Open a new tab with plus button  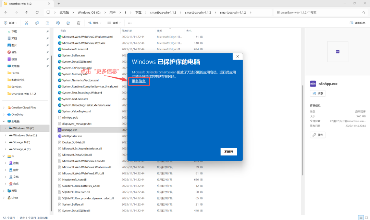pos(59,3)
